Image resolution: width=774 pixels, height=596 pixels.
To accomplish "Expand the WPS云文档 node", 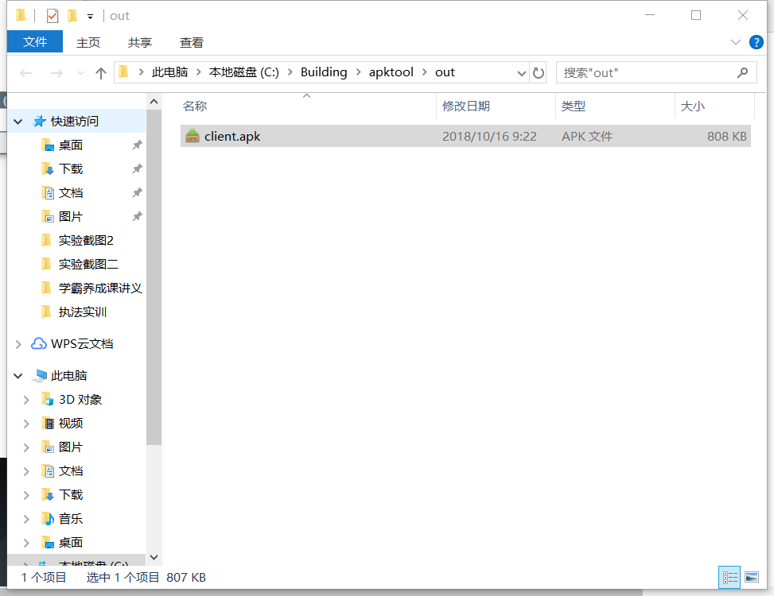I will click(18, 344).
